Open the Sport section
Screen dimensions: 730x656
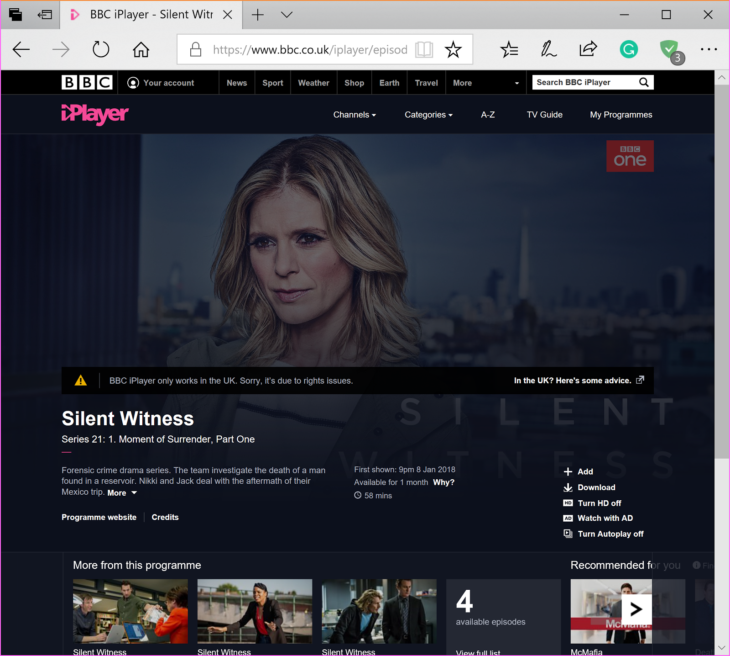(x=273, y=83)
